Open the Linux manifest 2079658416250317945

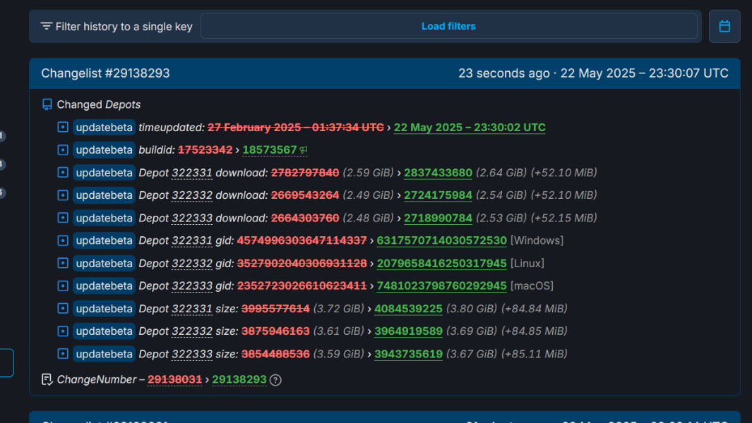[441, 263]
